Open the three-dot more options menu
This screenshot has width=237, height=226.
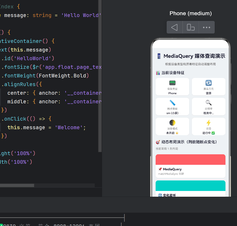(x=207, y=27)
